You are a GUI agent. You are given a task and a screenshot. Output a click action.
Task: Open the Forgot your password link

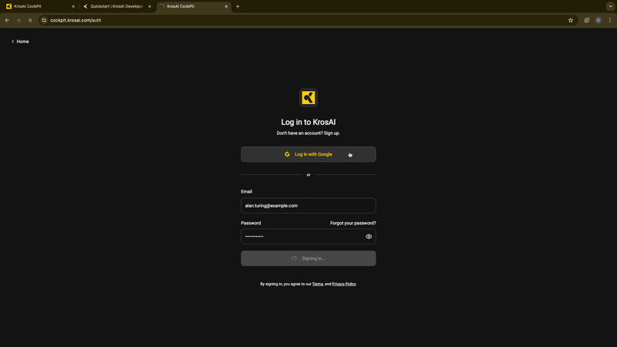pyautogui.click(x=352, y=223)
